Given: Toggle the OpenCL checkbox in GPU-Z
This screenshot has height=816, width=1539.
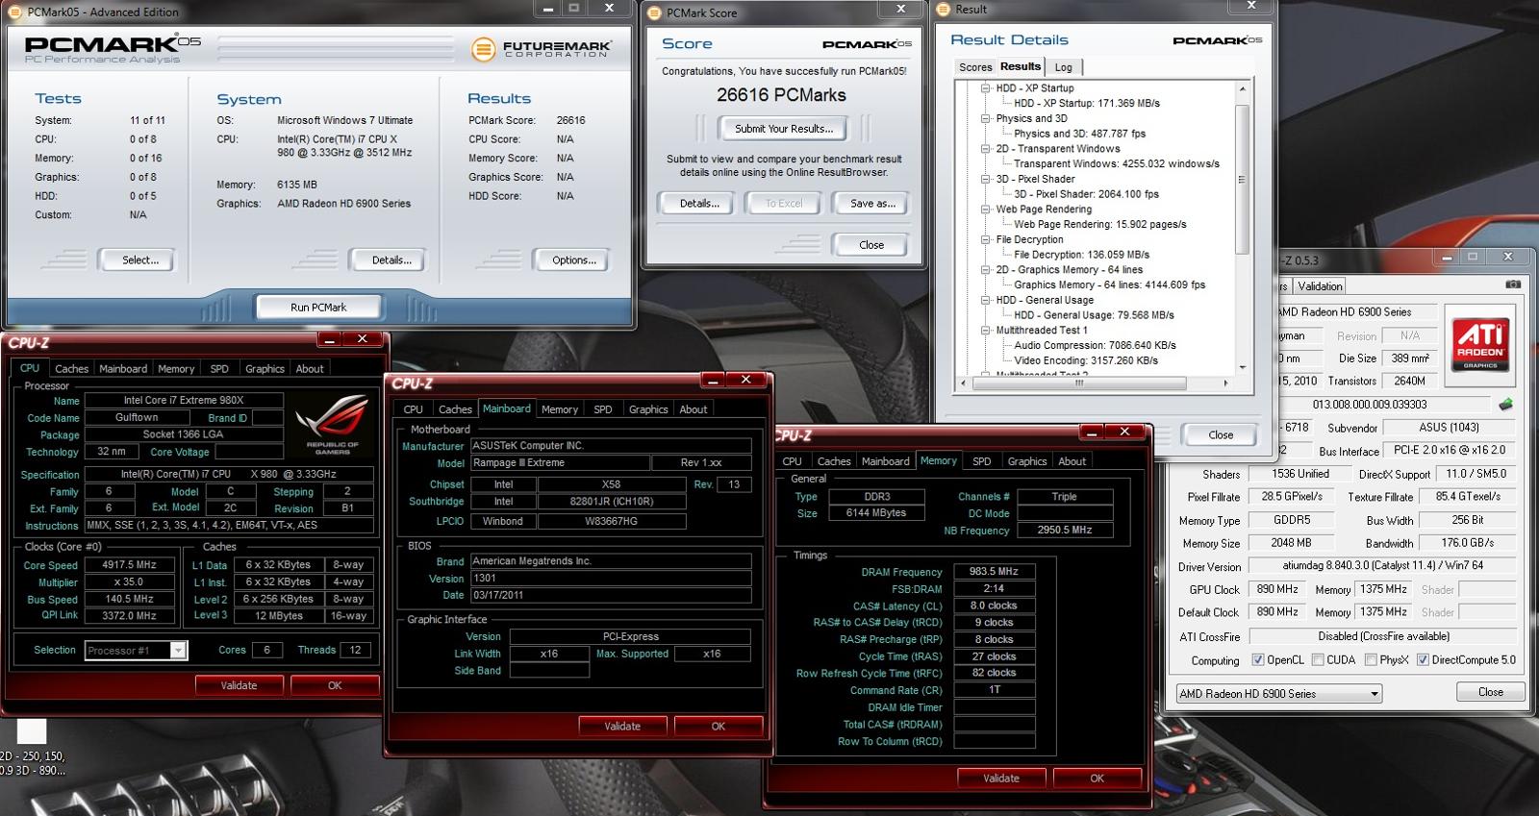Looking at the screenshot, I should 1257,660.
